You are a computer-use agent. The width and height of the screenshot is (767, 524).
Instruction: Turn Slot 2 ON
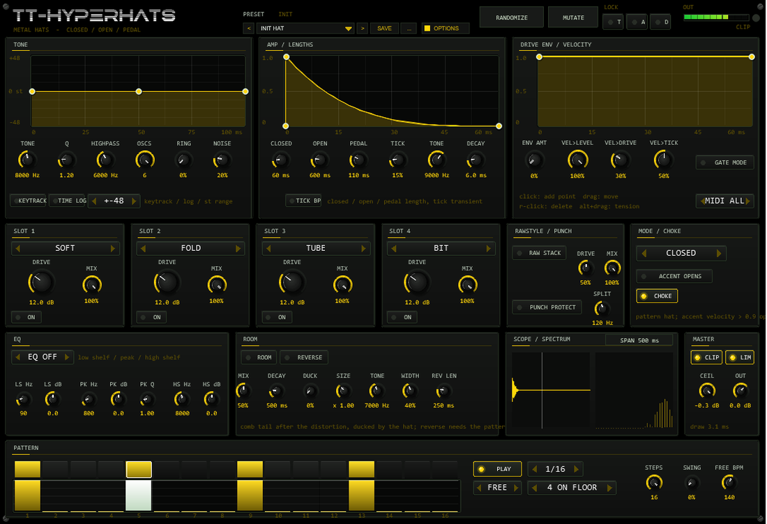click(x=151, y=317)
